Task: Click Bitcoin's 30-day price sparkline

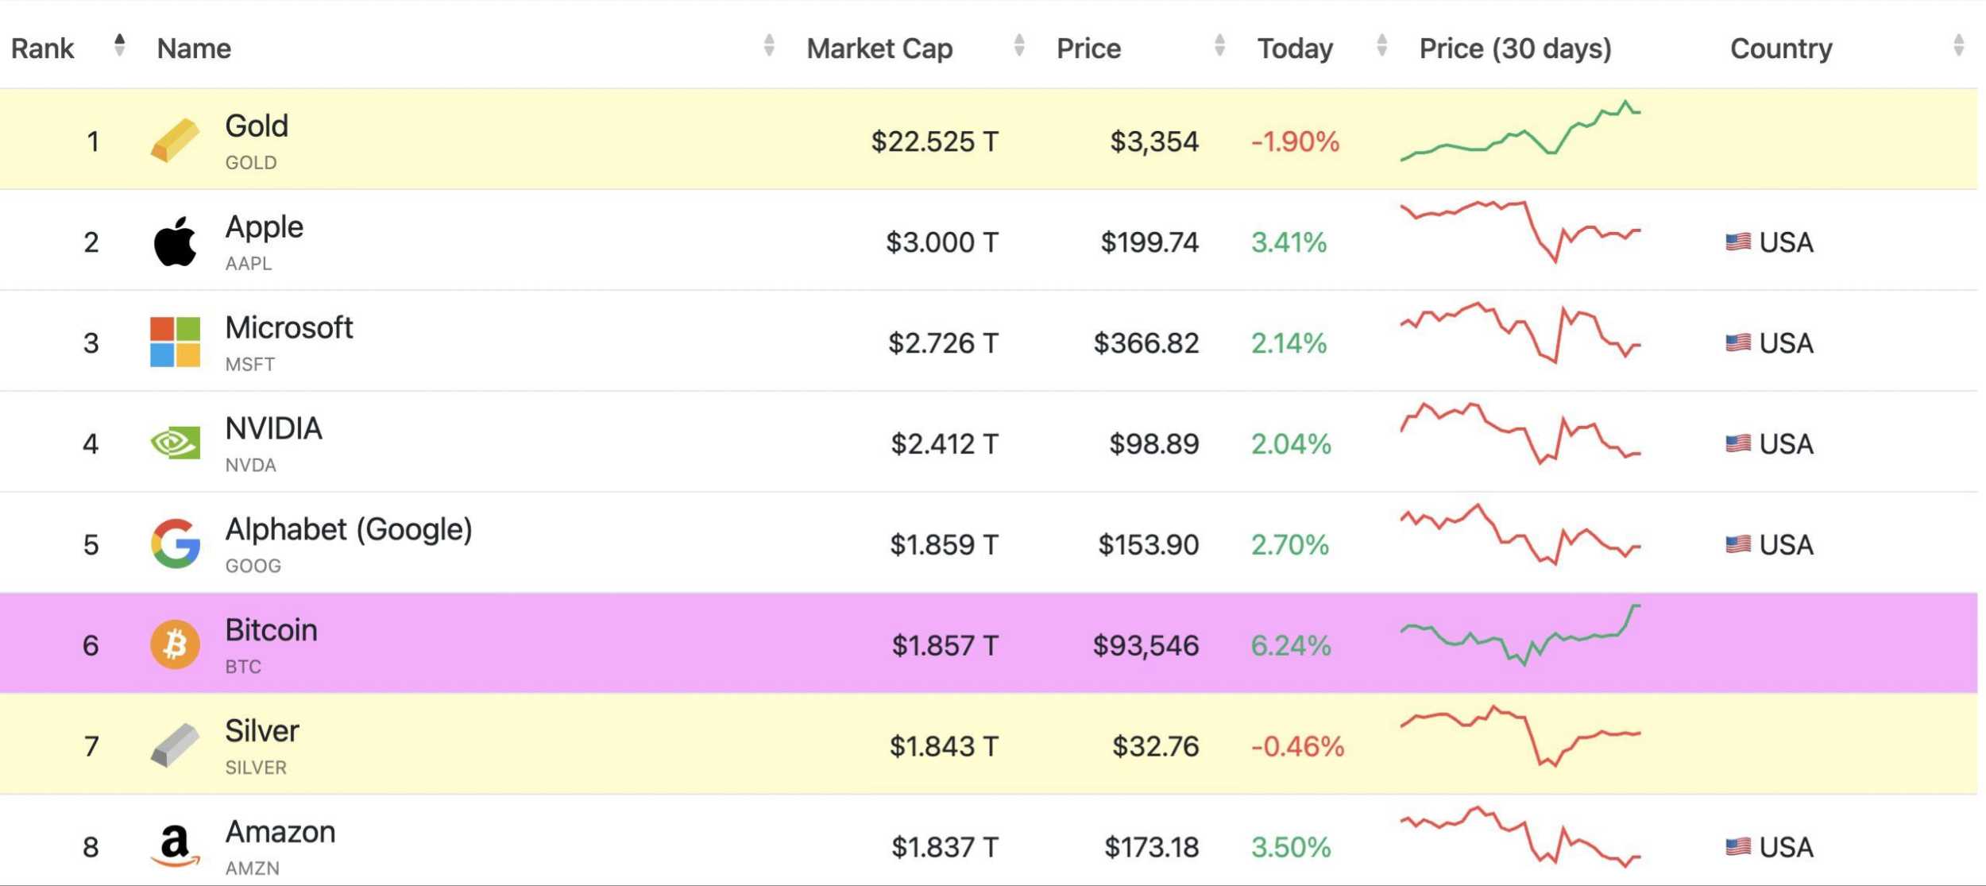Action: (1520, 636)
